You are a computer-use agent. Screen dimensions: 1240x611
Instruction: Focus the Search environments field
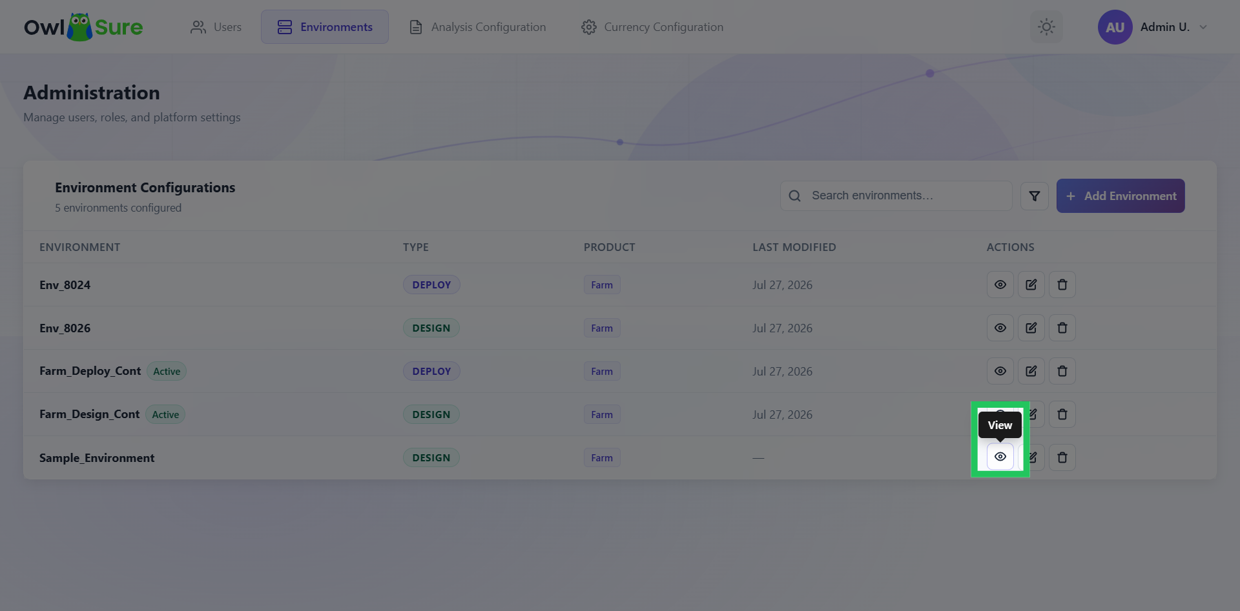[896, 195]
